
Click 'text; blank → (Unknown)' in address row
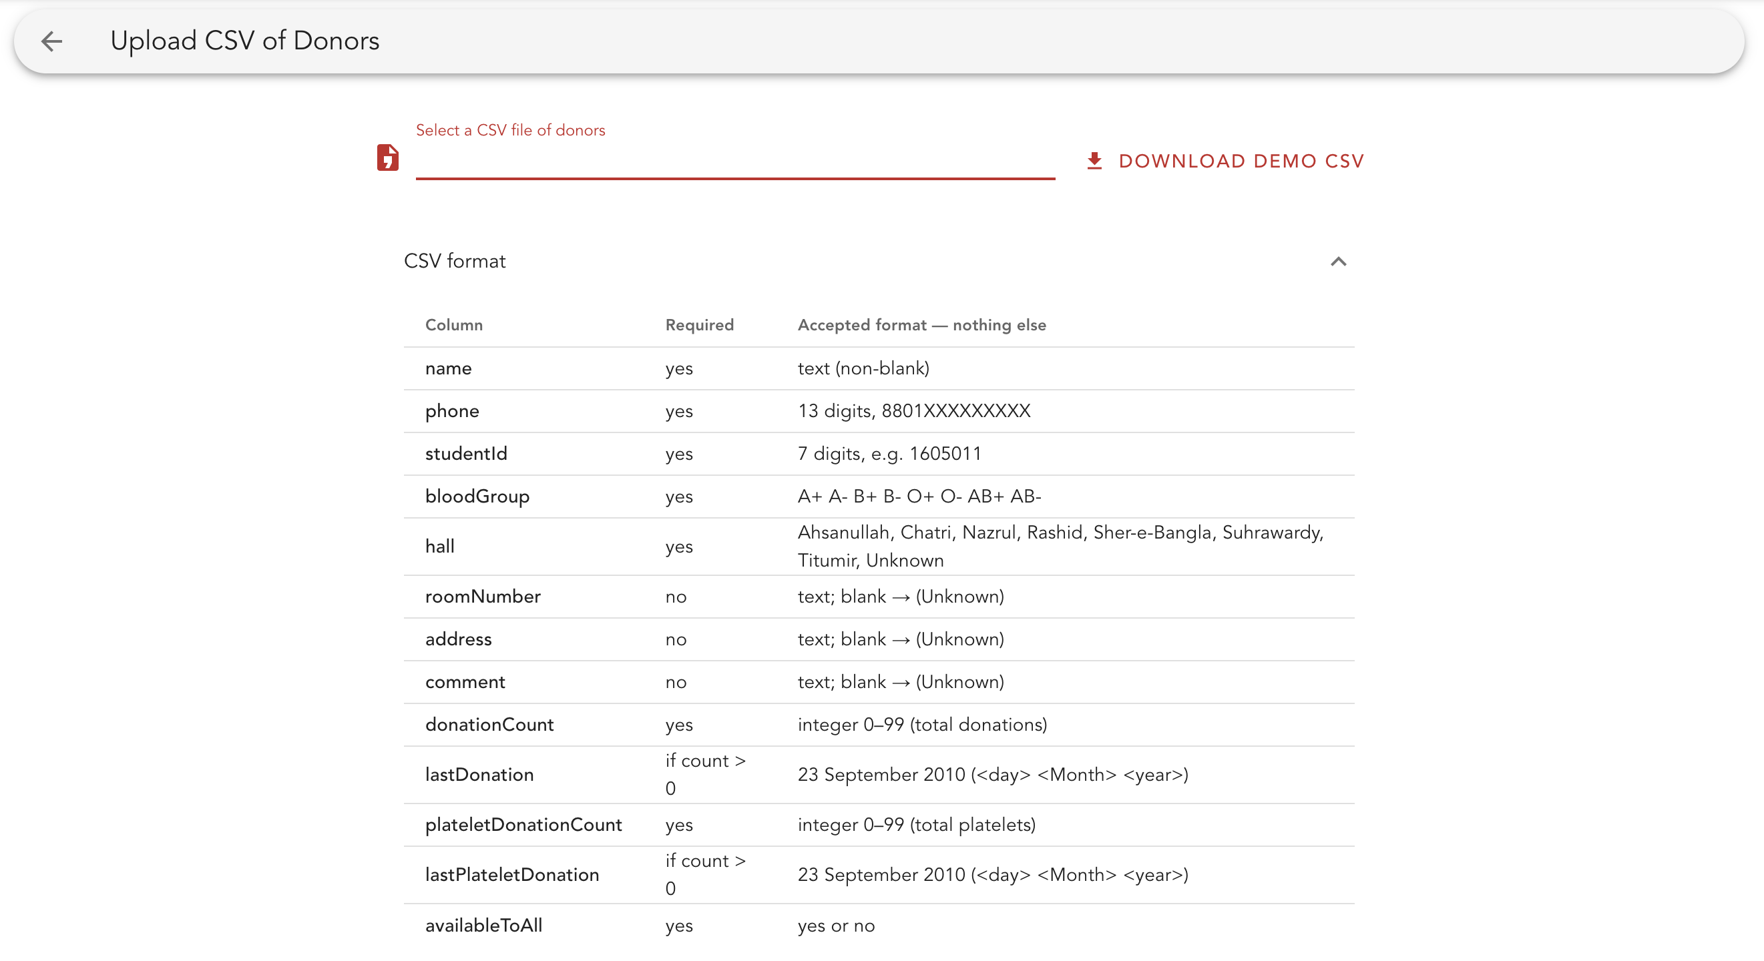901,639
